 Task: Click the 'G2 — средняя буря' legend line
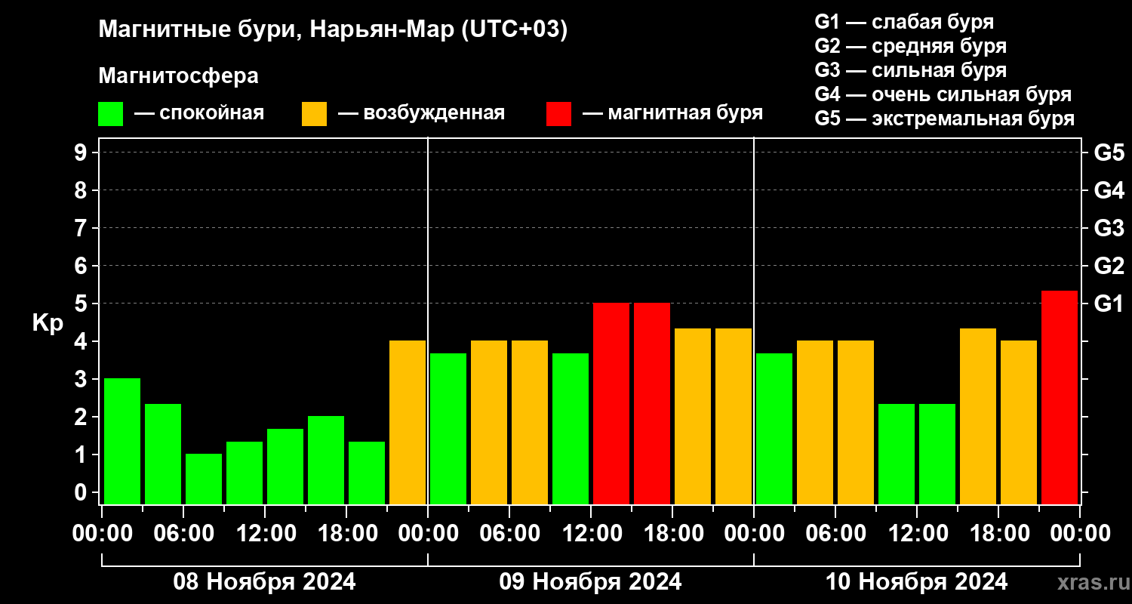pyautogui.click(x=910, y=46)
